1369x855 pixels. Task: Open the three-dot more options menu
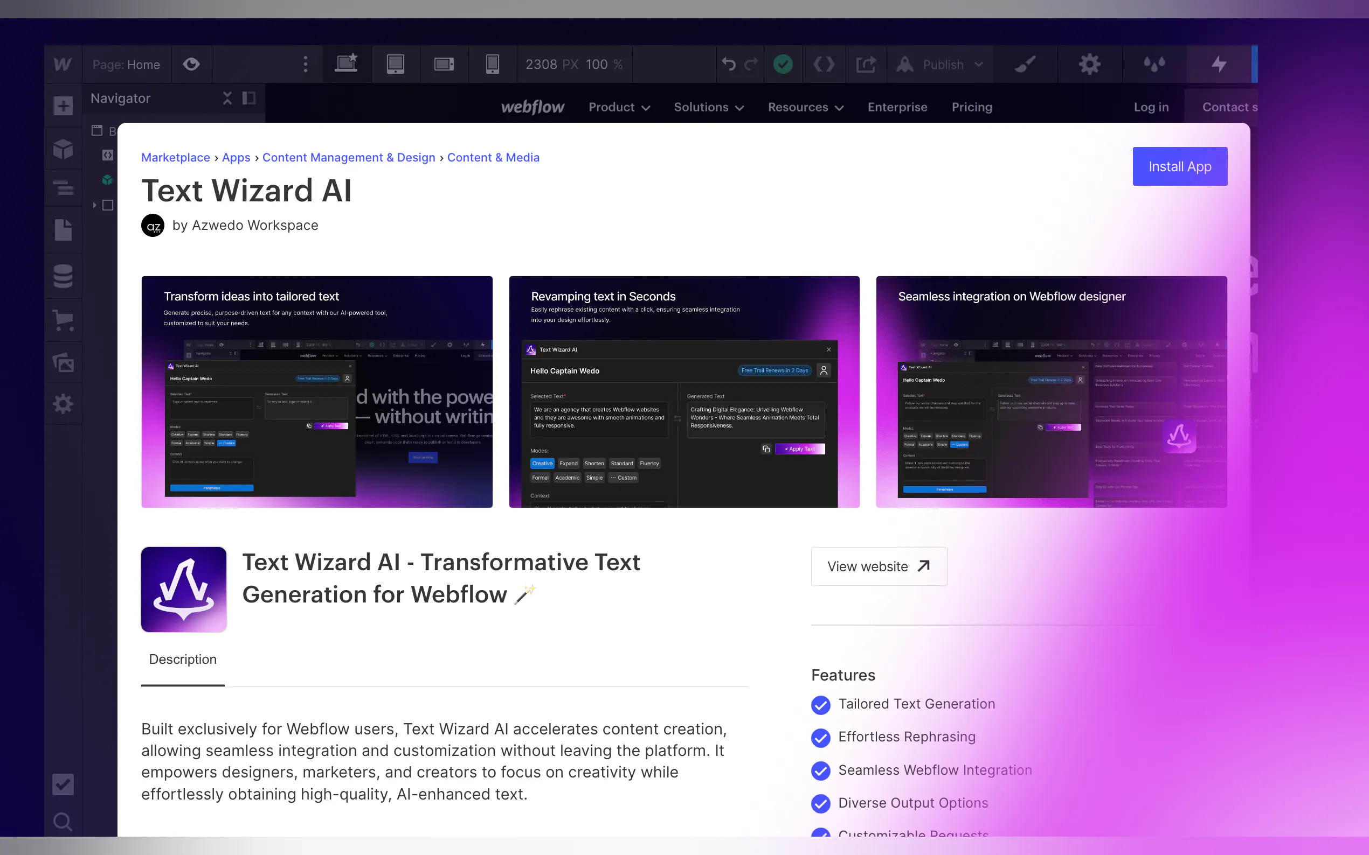click(306, 65)
